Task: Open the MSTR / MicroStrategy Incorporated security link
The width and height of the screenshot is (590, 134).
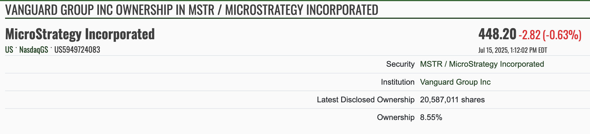Action: click(482, 64)
